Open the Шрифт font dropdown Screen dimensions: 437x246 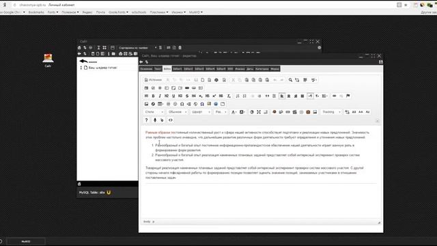pyautogui.click(x=201, y=112)
